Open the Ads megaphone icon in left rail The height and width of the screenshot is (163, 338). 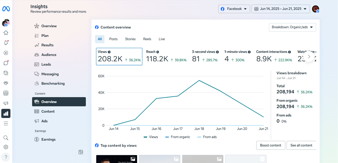click(6, 103)
